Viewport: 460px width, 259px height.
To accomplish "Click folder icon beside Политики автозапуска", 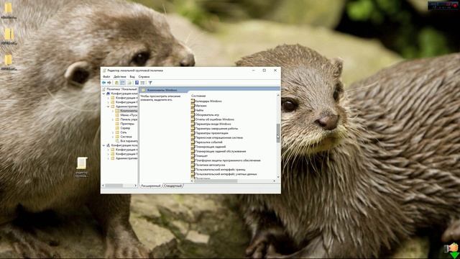I will (193, 165).
